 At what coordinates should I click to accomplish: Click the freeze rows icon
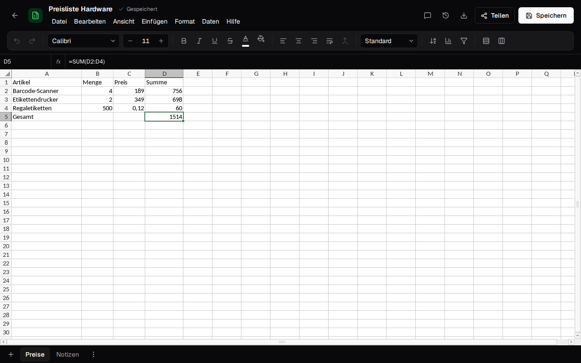(x=486, y=41)
